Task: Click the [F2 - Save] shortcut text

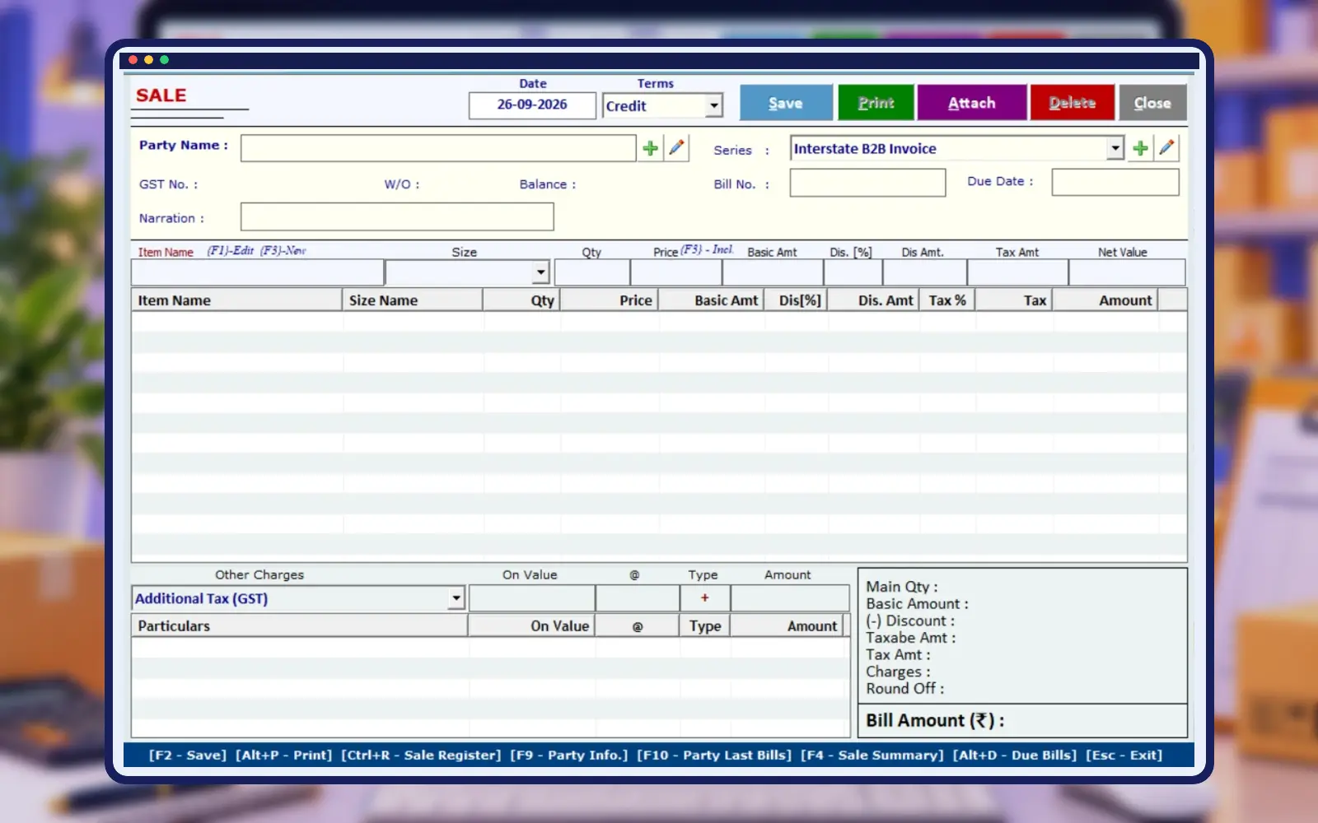Action: coord(188,755)
